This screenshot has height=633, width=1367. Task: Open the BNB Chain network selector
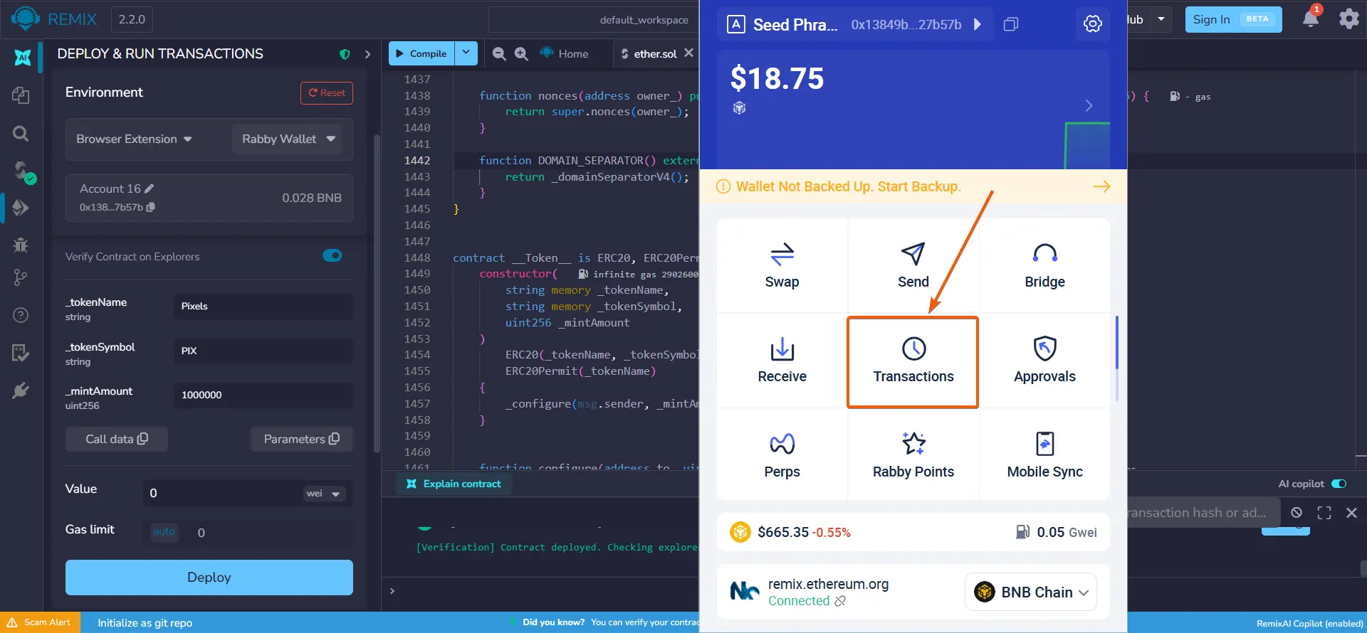(x=1030, y=592)
